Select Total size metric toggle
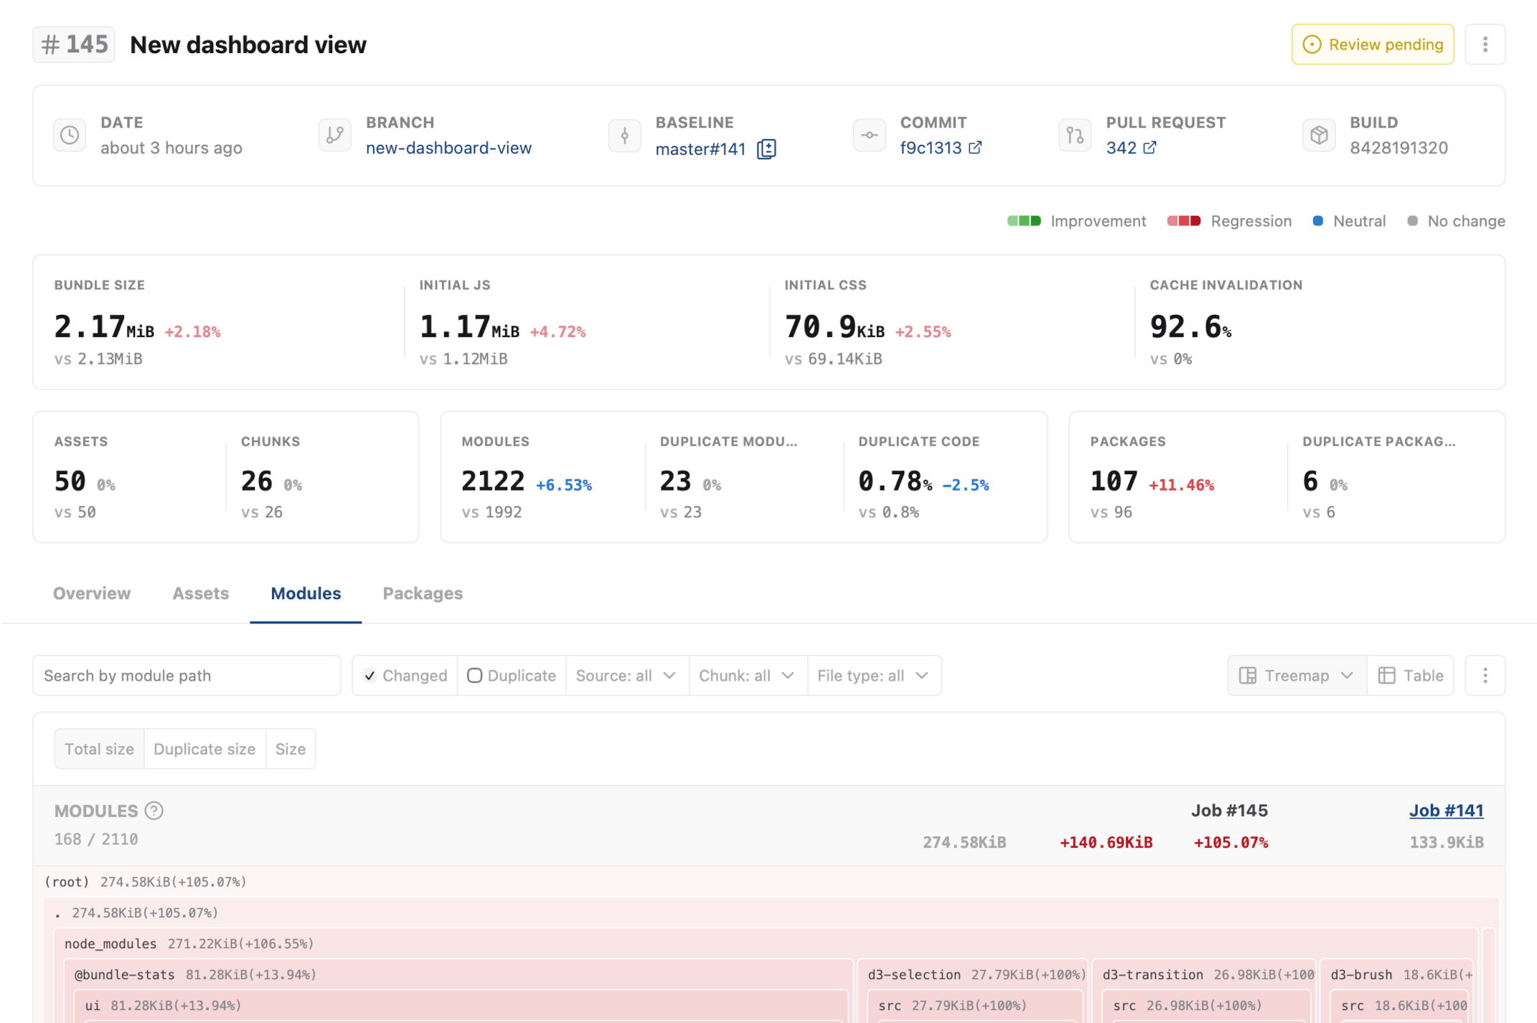 99,749
